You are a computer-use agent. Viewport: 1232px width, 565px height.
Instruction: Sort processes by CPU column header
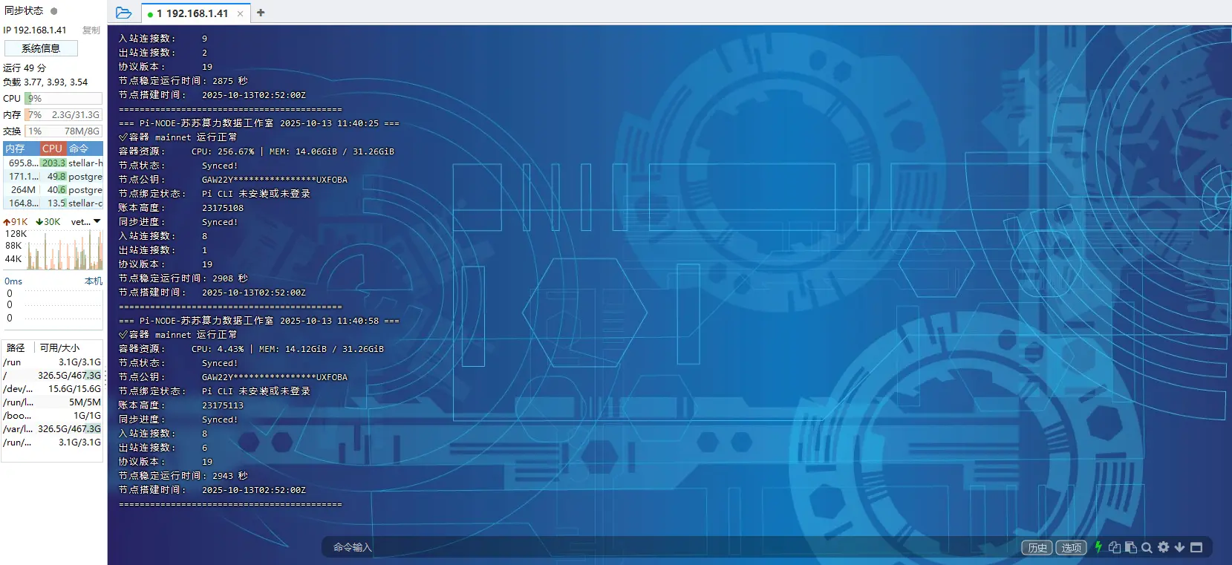(52, 148)
